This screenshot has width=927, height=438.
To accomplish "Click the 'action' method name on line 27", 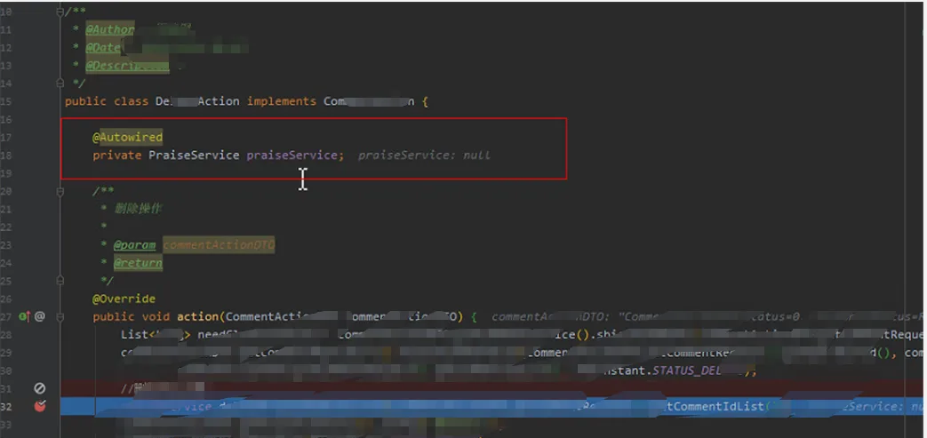I will point(197,317).
